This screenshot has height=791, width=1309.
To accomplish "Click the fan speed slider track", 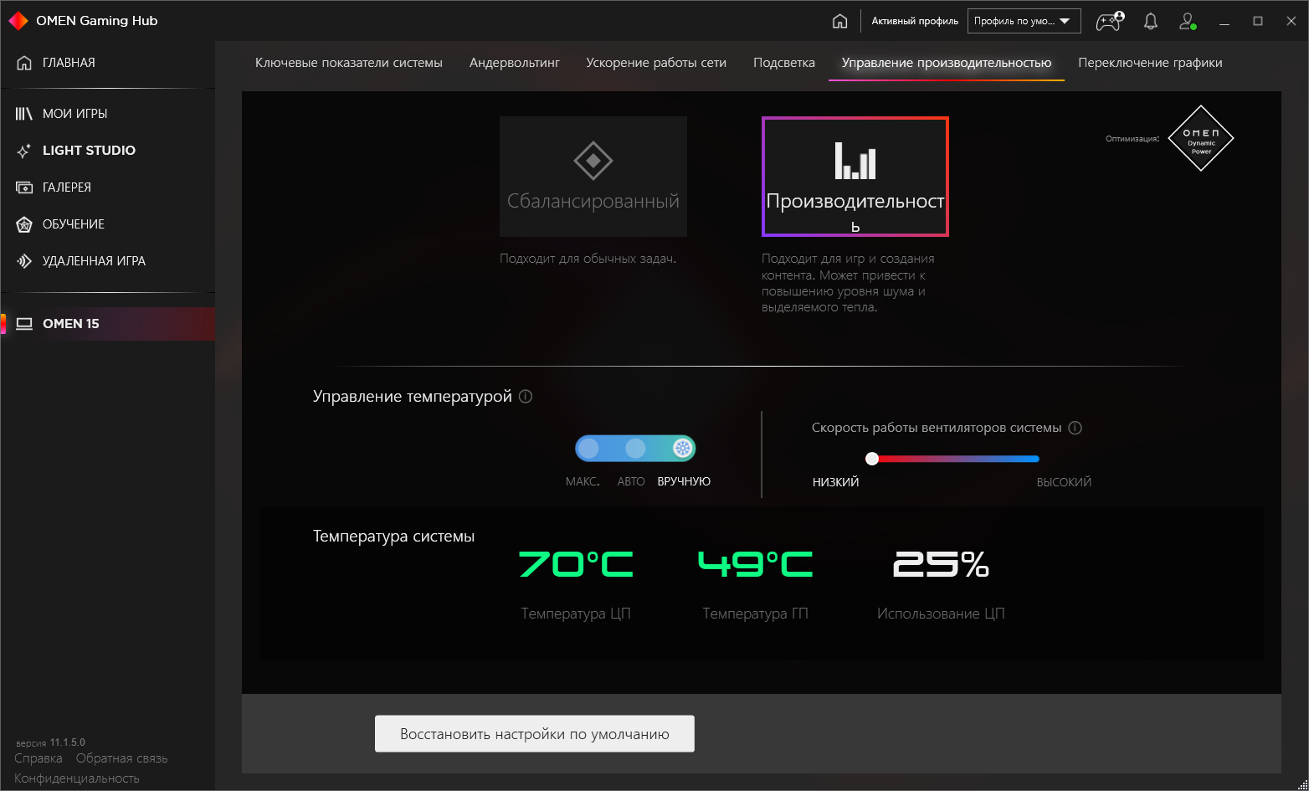I will [x=953, y=459].
